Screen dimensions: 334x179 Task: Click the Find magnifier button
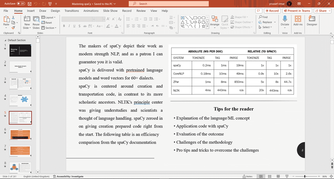(263, 17)
